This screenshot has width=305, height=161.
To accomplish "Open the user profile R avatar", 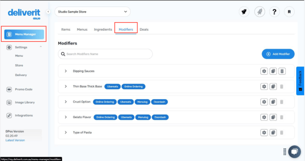I will [289, 12].
